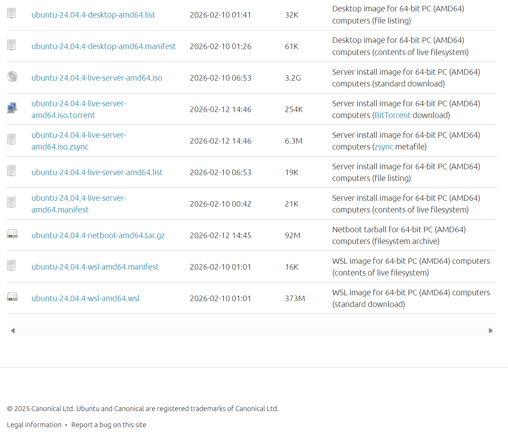Open Legal information footer link
508x433 pixels.
point(34,425)
